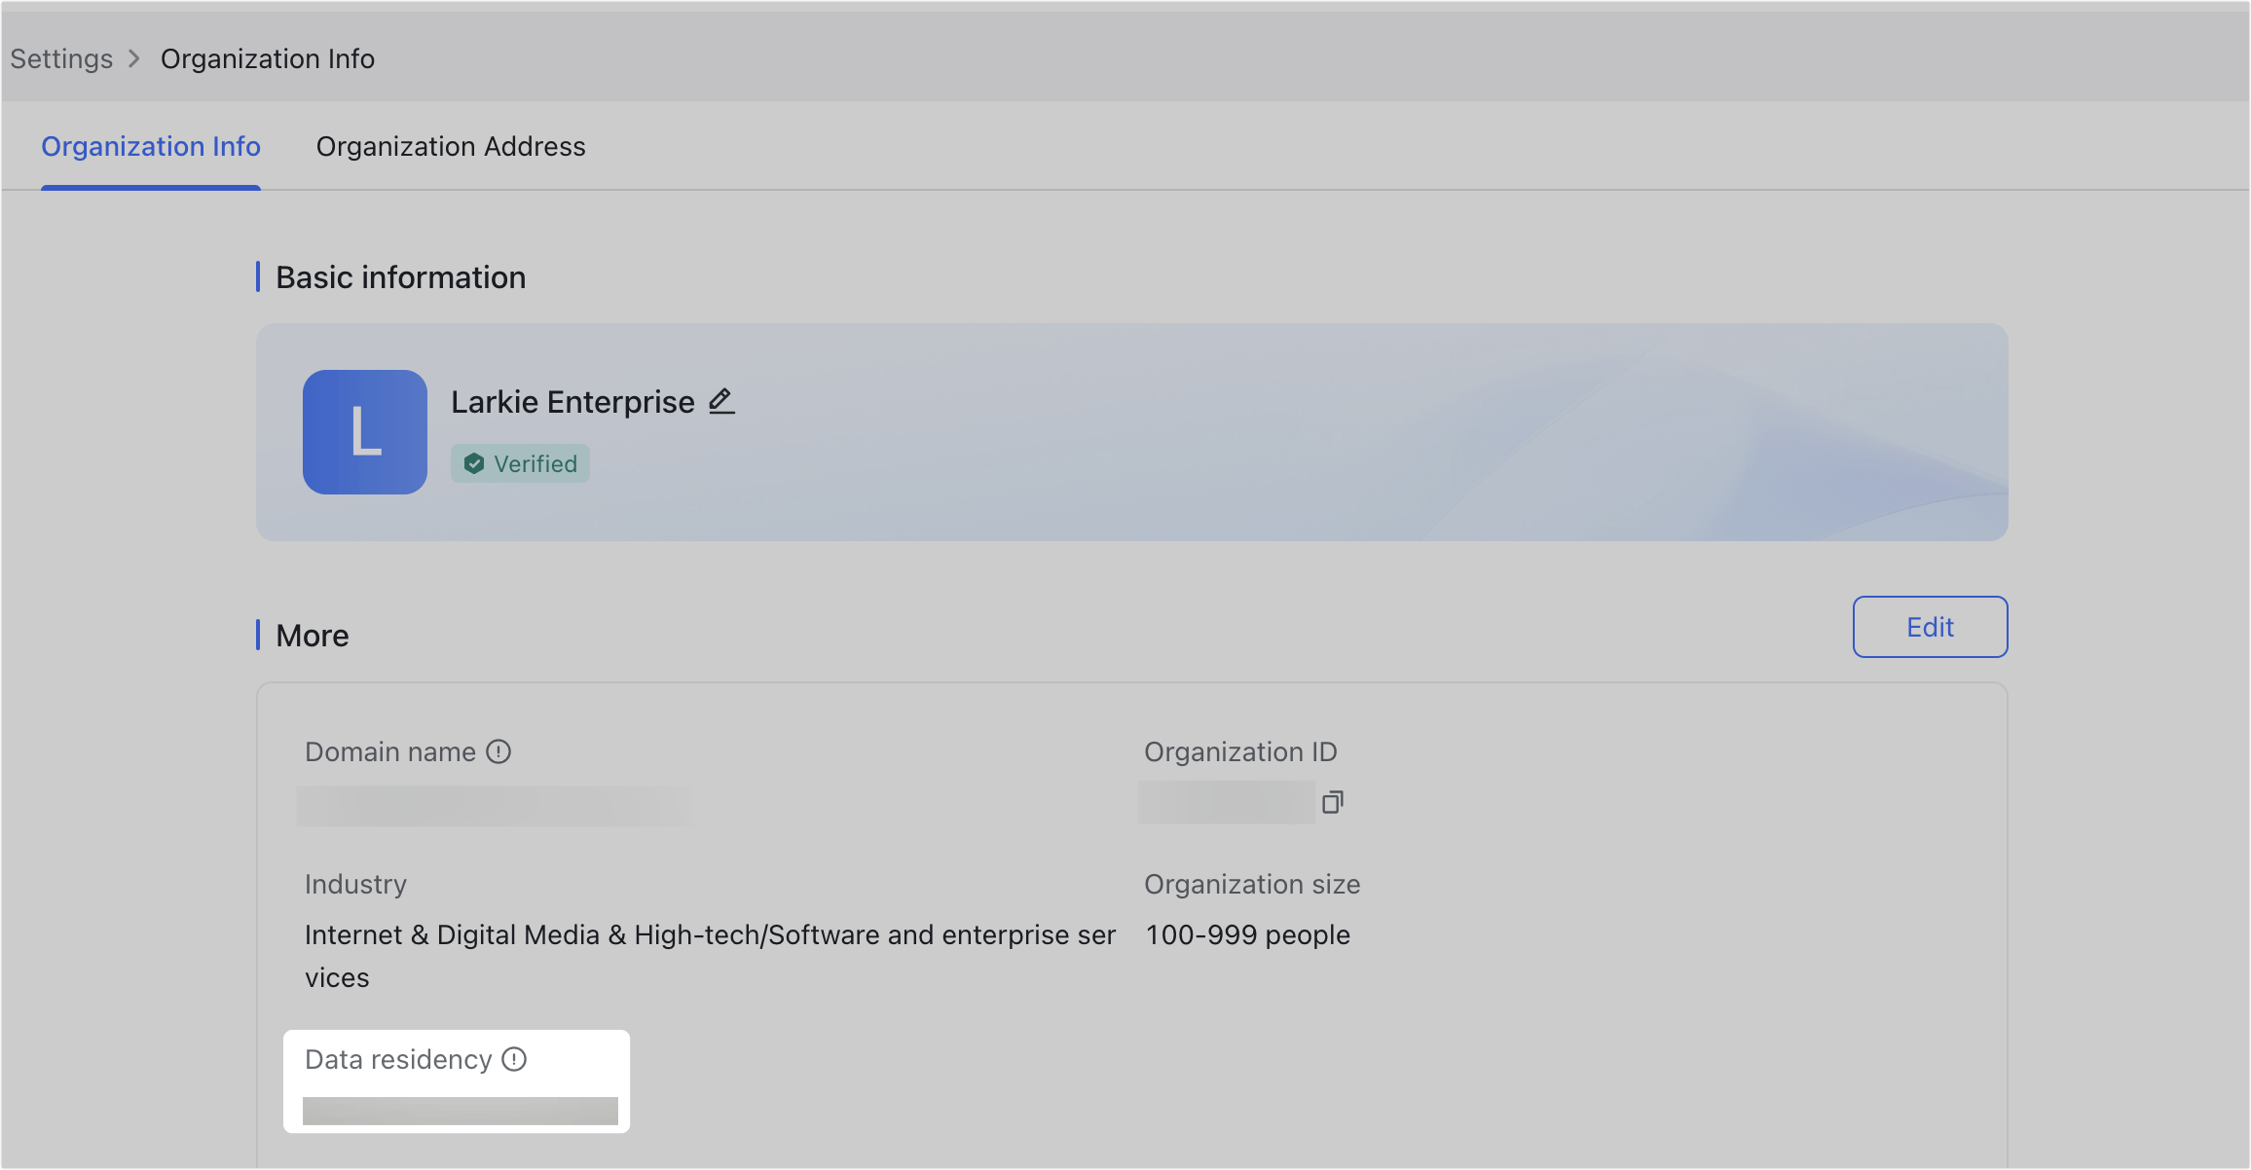This screenshot has width=2251, height=1170.
Task: Open the Data residency info tooltip icon
Action: pyautogui.click(x=514, y=1059)
